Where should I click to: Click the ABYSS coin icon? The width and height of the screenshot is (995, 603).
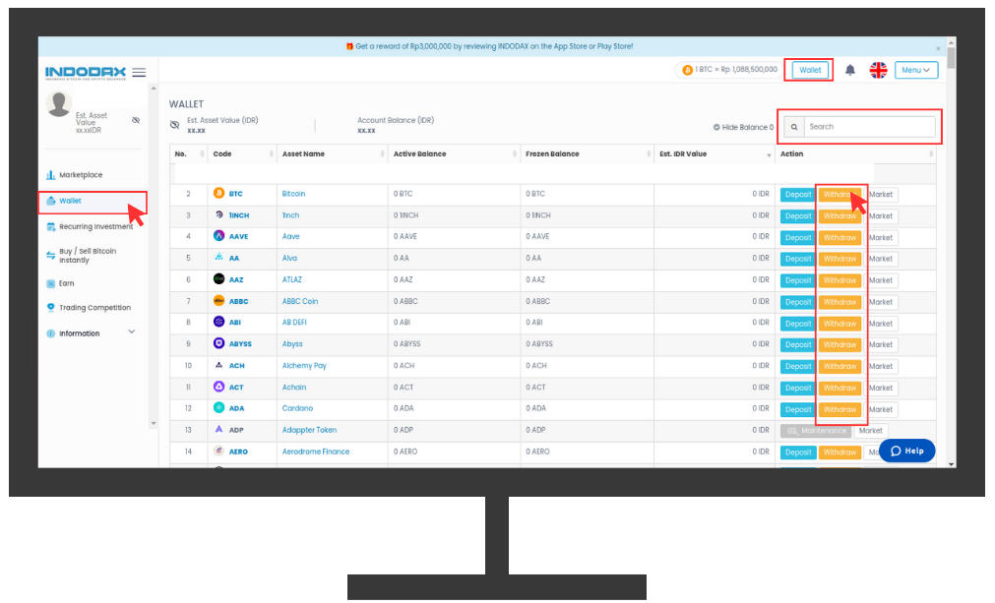coord(218,343)
